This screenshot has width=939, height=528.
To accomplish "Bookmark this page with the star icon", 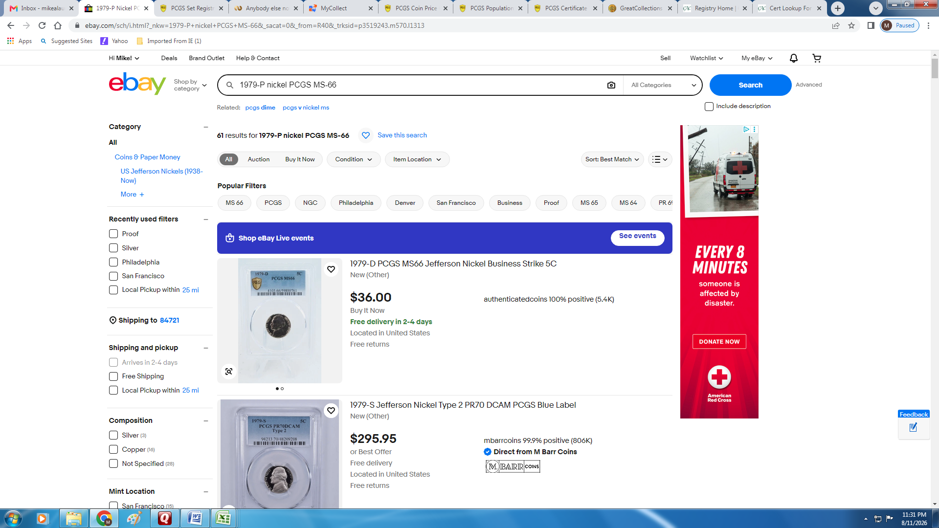I will (851, 25).
